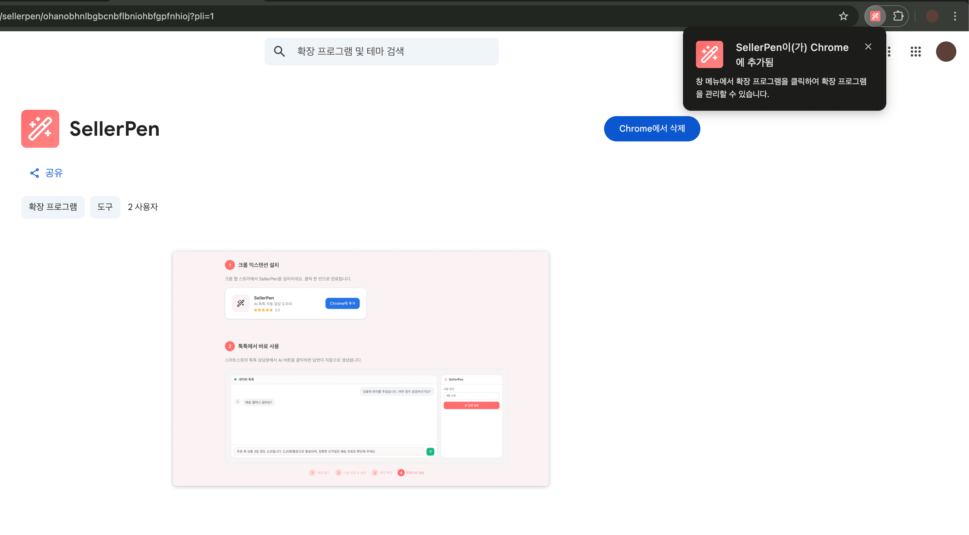
Task: Open the Chrome three-dot browser menu
Action: pyautogui.click(x=955, y=16)
